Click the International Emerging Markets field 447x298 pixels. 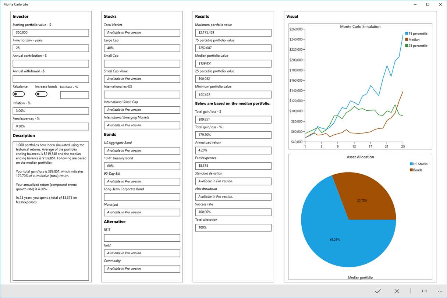(x=142, y=125)
